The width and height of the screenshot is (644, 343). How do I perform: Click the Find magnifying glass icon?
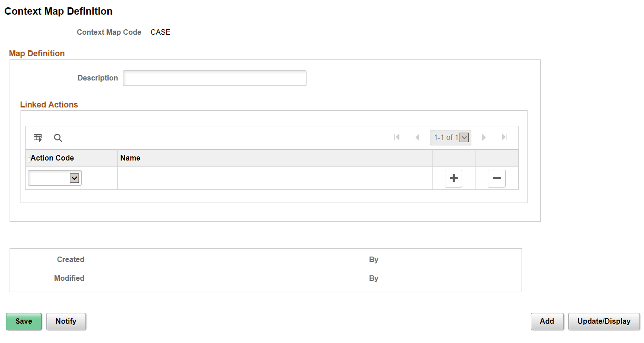[58, 137]
